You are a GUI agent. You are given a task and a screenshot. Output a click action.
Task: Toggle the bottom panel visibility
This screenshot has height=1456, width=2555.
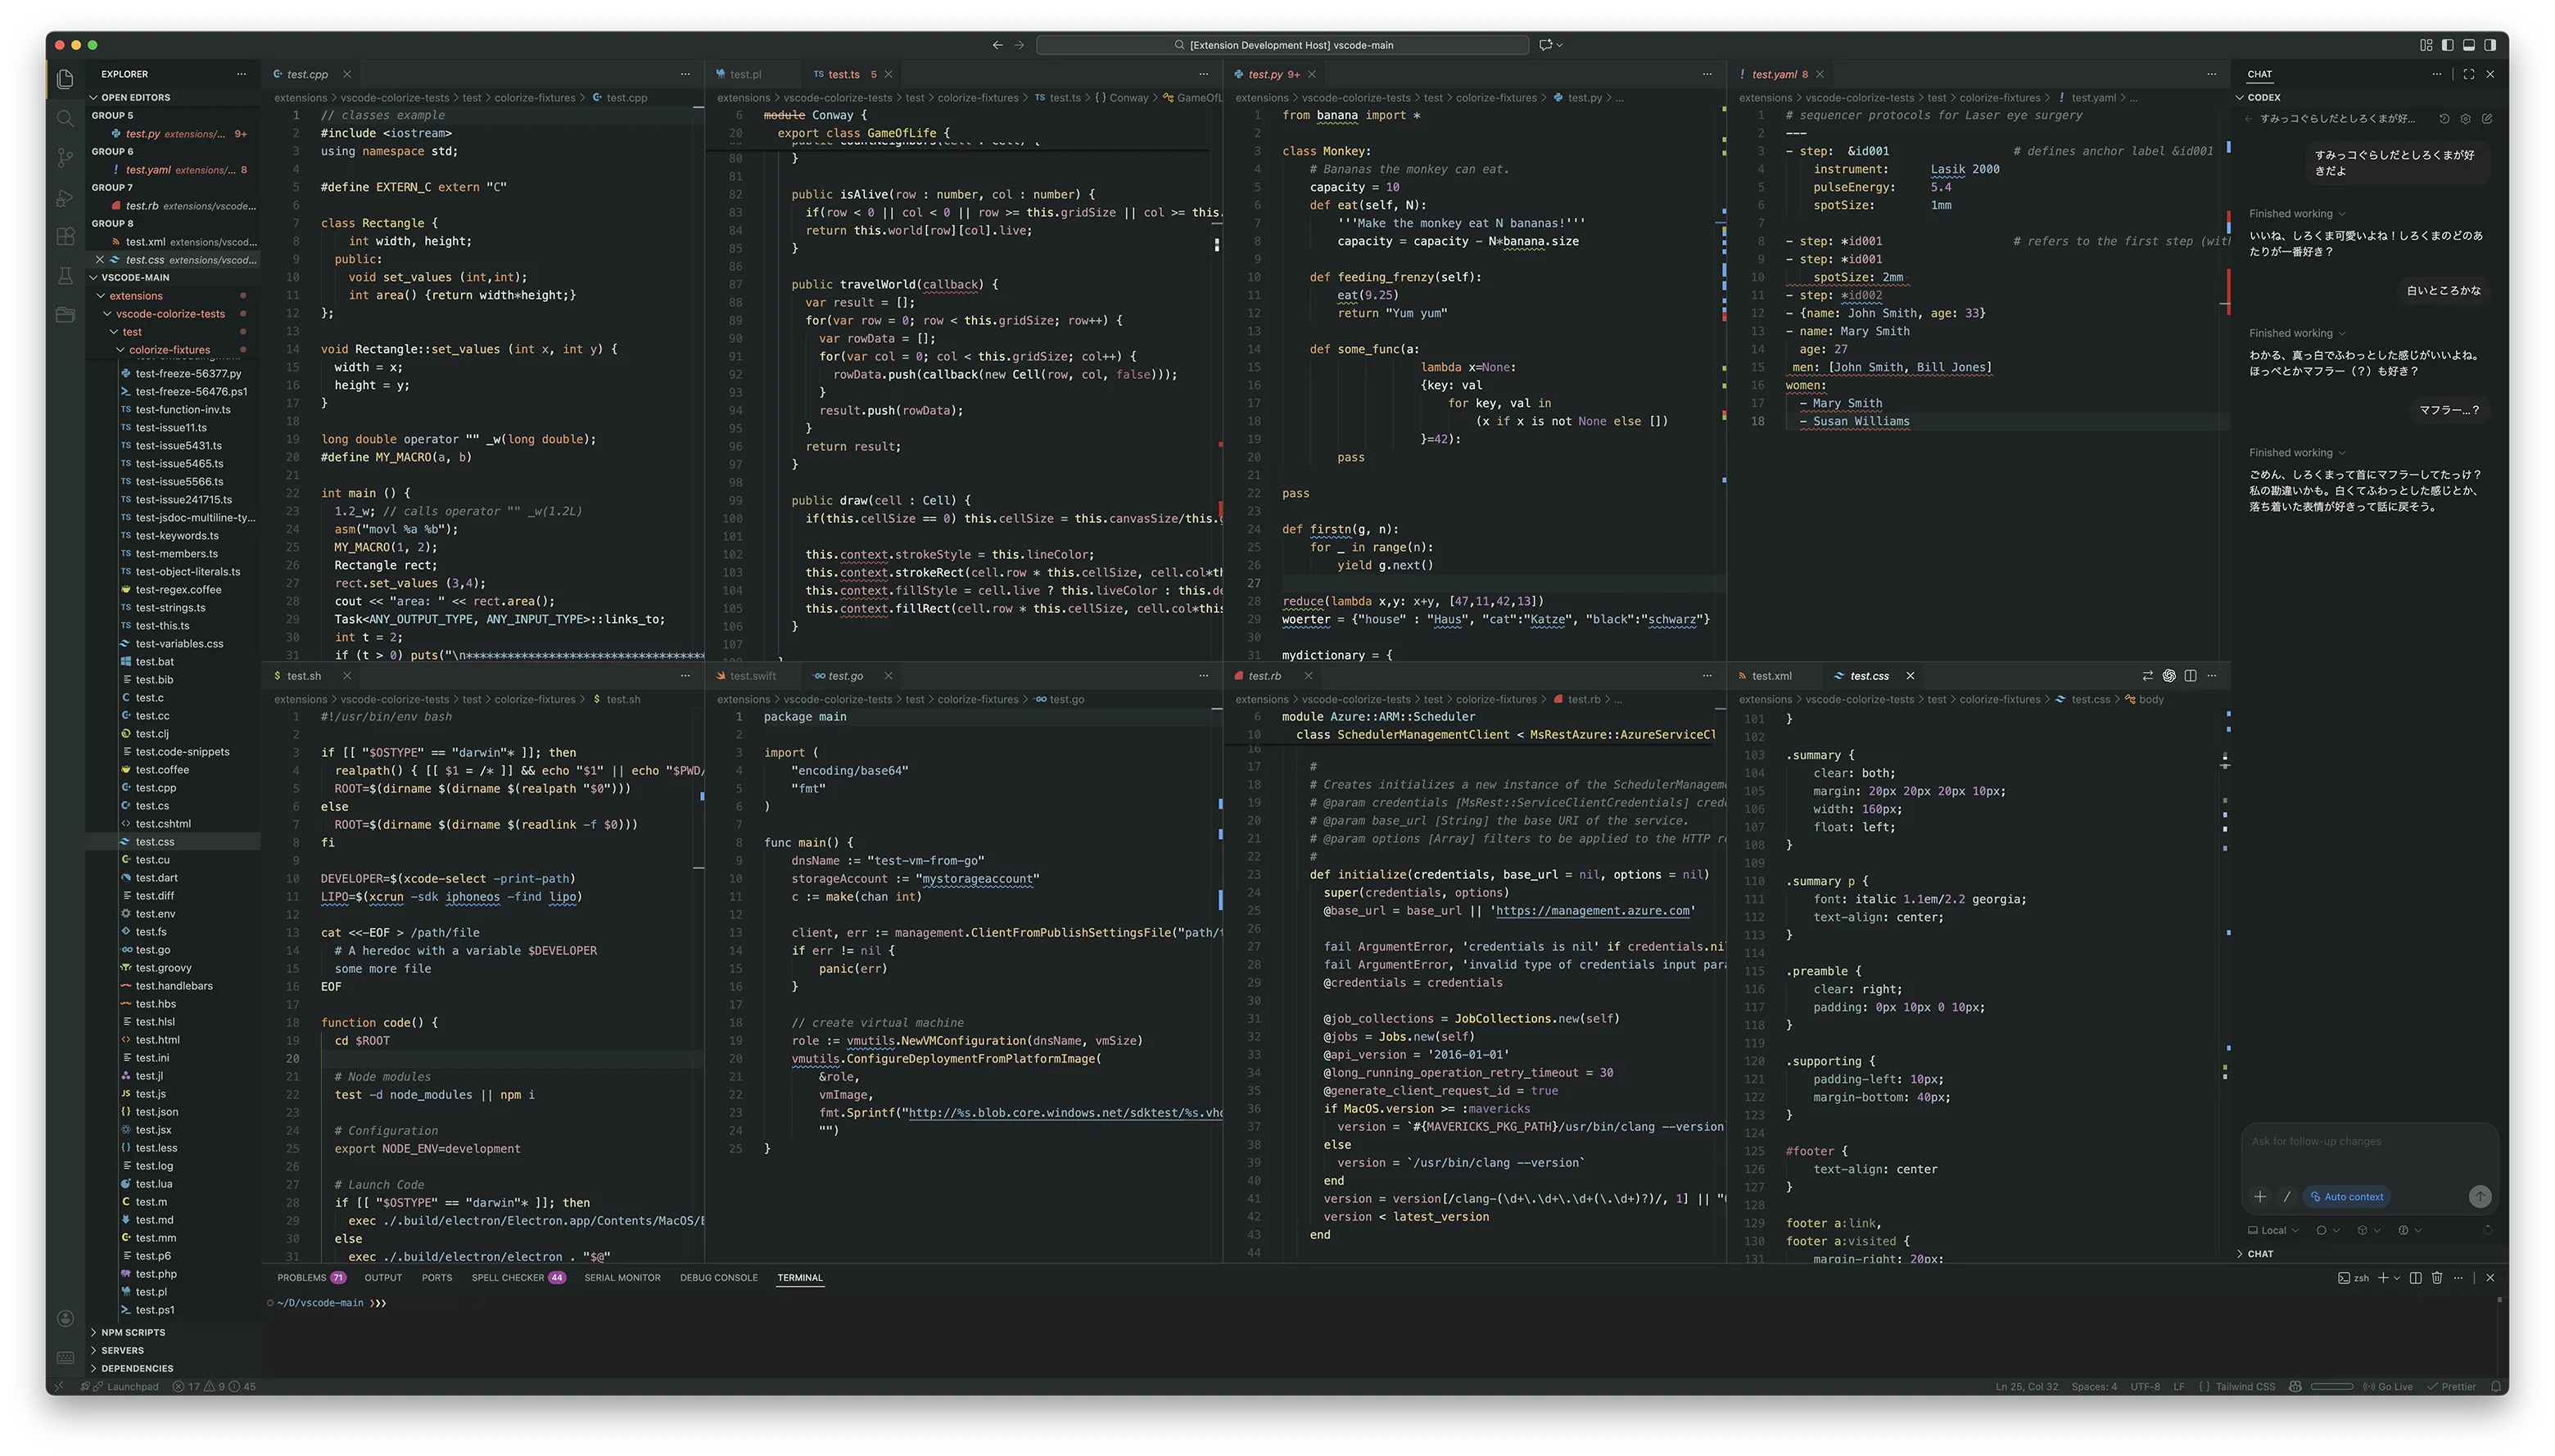(2469, 45)
